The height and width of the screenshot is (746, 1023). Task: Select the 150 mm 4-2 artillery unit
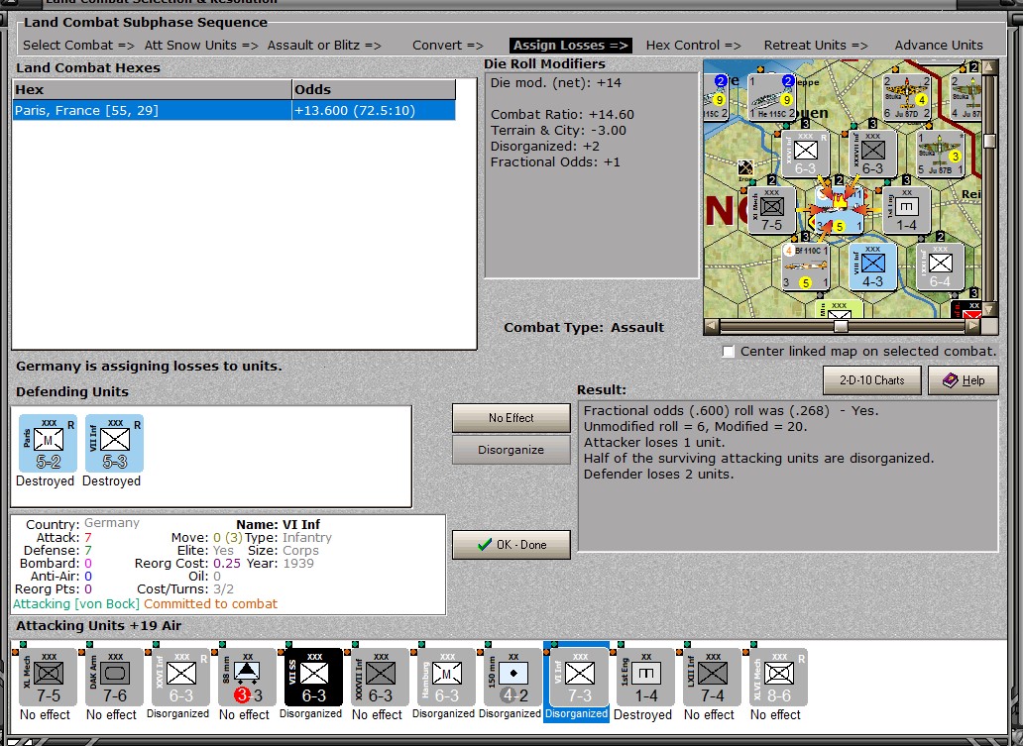(513, 677)
